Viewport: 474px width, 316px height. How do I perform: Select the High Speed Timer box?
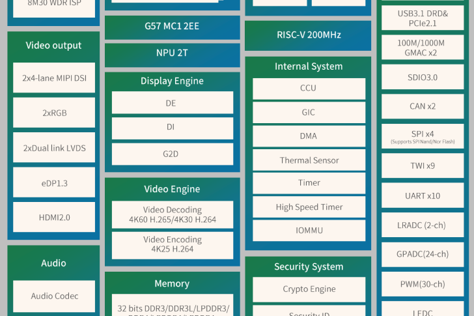point(309,207)
